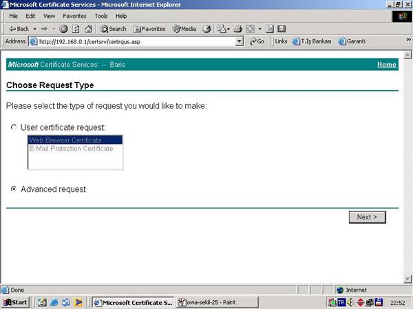Click the red arrows tray icon
Image resolution: width=413 pixels, height=309 pixels.
pyautogui.click(x=360, y=302)
